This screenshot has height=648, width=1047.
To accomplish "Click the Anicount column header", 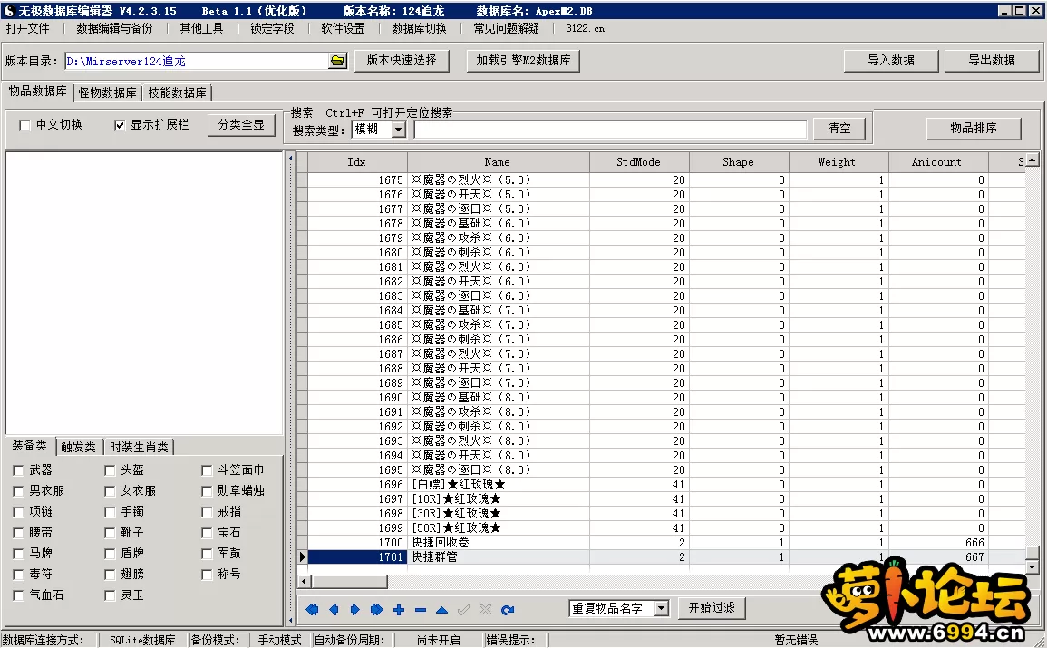I will (x=938, y=162).
